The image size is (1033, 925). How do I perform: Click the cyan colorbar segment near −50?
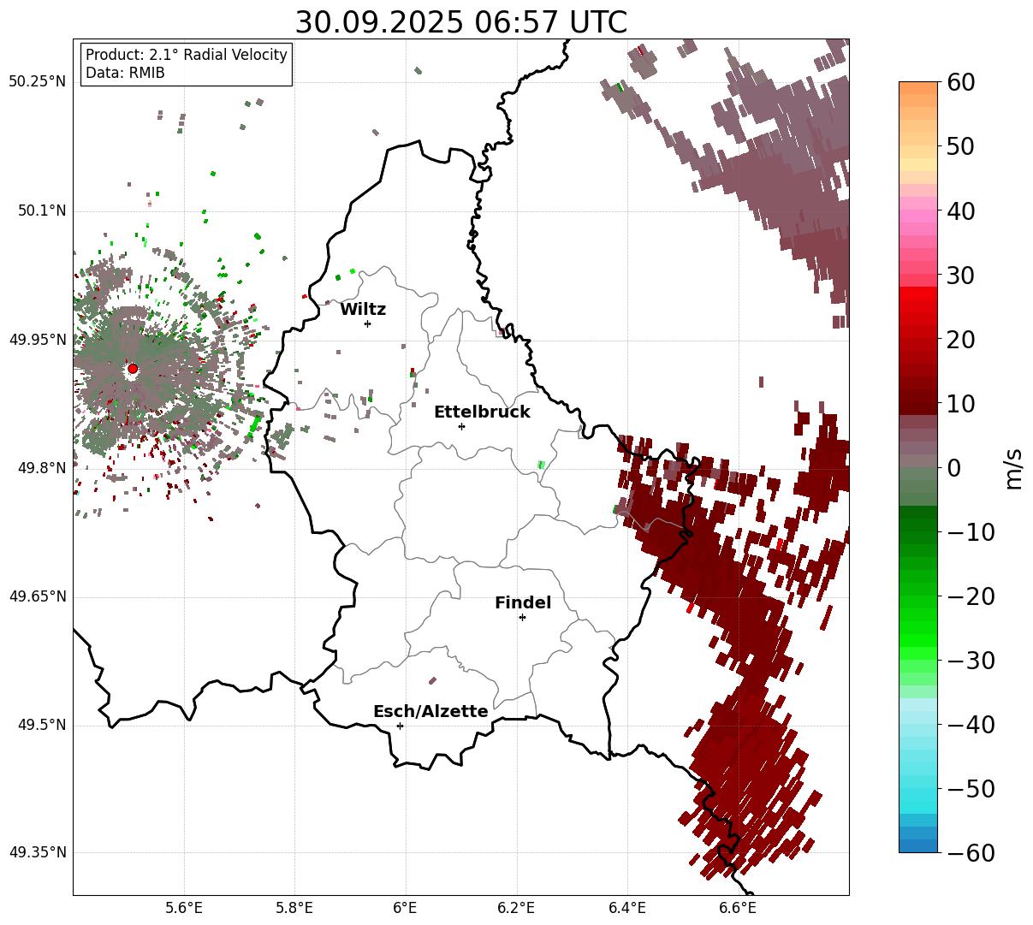(918, 789)
